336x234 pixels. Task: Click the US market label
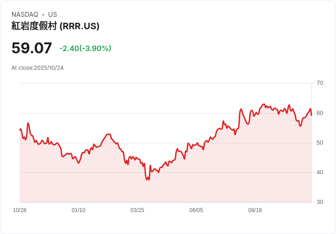[52, 15]
